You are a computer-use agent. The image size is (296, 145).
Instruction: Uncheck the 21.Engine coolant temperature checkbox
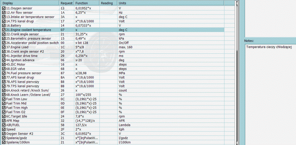point(4,30)
